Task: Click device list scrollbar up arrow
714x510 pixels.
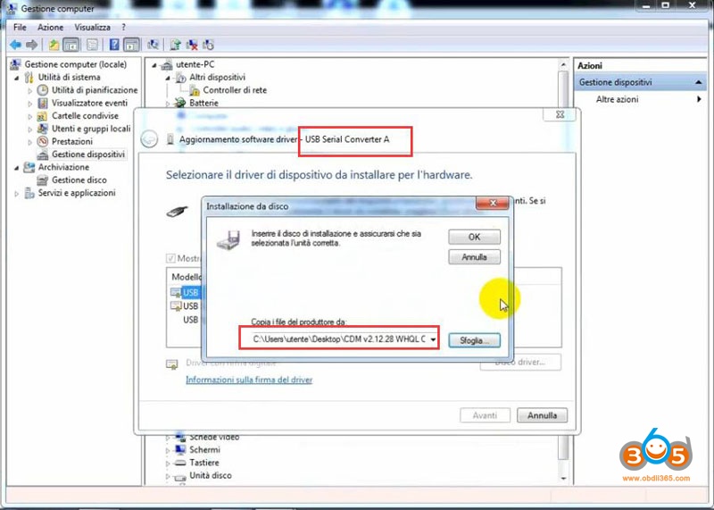Action: click(564, 64)
